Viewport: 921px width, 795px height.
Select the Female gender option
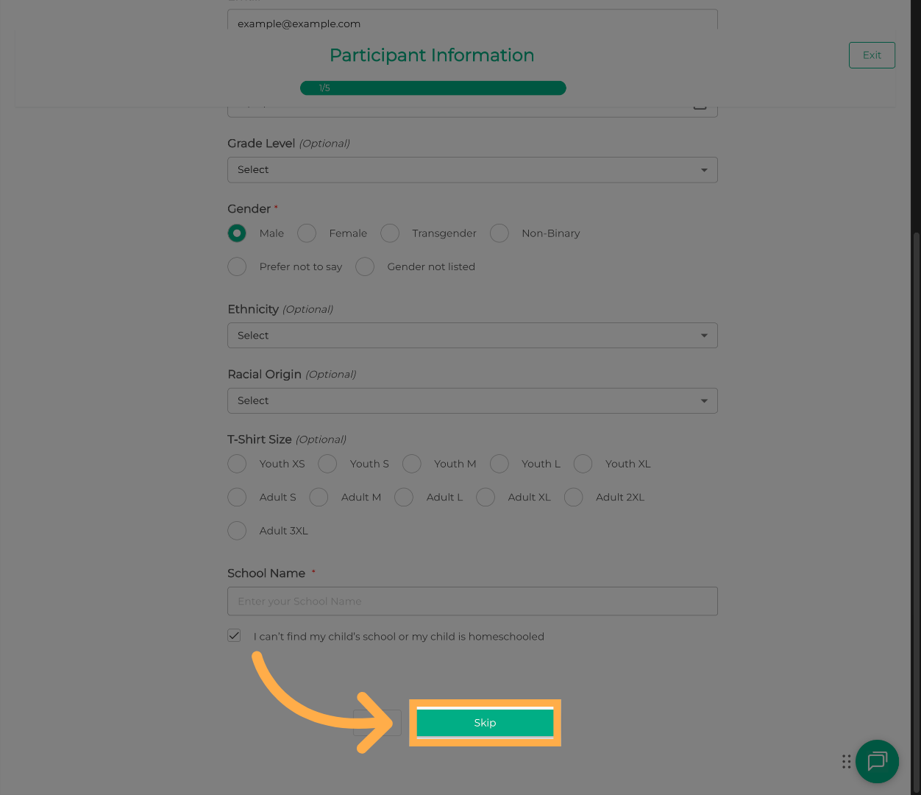(x=307, y=233)
